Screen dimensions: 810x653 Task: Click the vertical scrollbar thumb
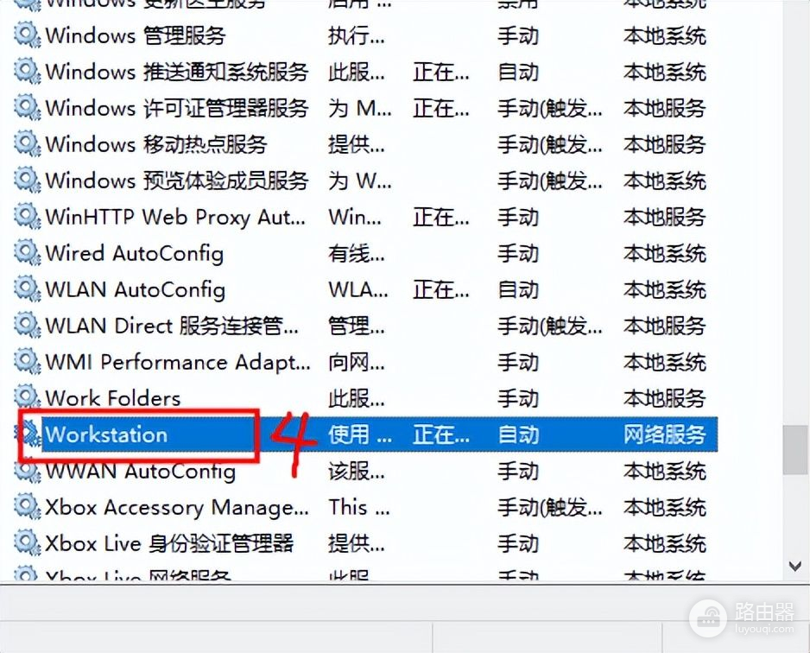[x=794, y=449]
